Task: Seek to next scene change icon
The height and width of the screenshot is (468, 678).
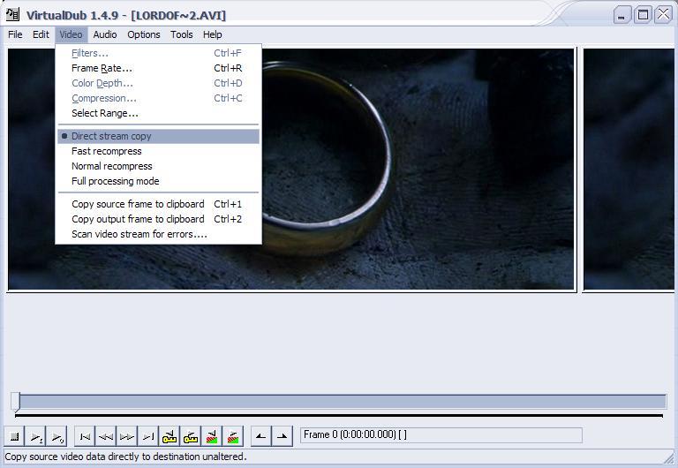Action: click(x=233, y=436)
